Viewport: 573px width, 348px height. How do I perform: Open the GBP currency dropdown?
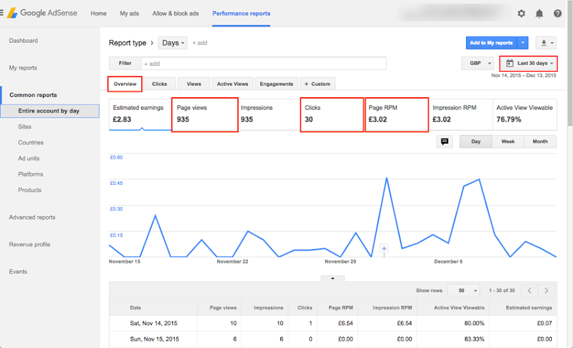(478, 63)
